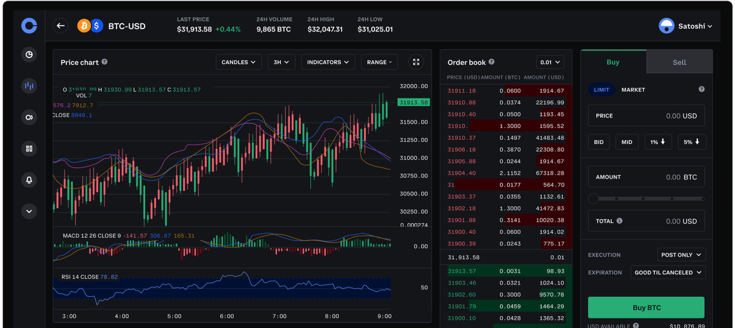Open the CANDLES chart type dropdown
Image resolution: width=735 pixels, height=328 pixels.
[238, 62]
